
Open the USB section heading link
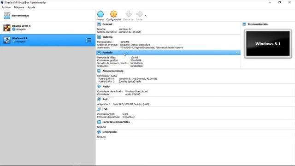pyautogui.click(x=105, y=109)
